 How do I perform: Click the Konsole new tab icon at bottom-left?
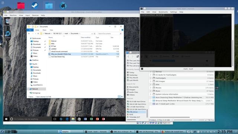point(142,69)
